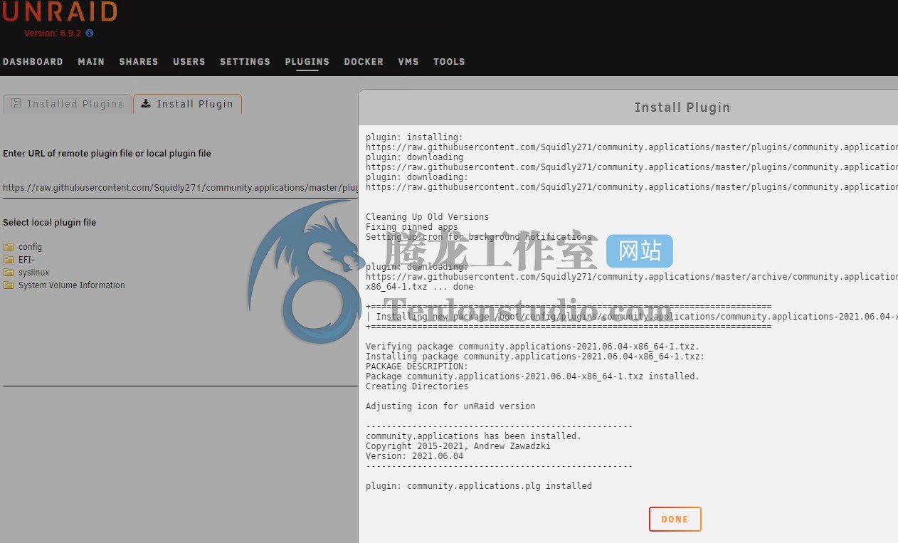Switch to the Installed Plugins tab
The width and height of the screenshot is (898, 543).
click(x=68, y=104)
